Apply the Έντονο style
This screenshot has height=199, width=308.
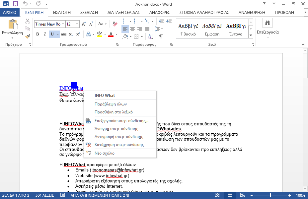click(236, 30)
